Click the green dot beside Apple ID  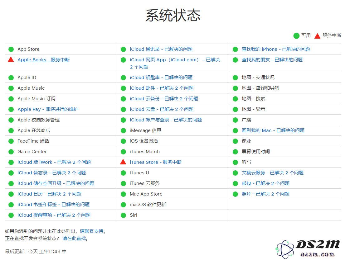coord(11,78)
